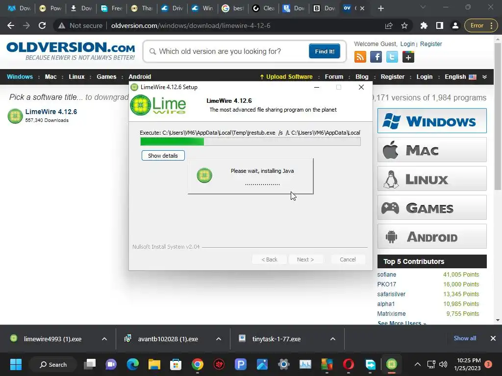Open the large Linux category banner
The image size is (502, 376).
pos(432,178)
